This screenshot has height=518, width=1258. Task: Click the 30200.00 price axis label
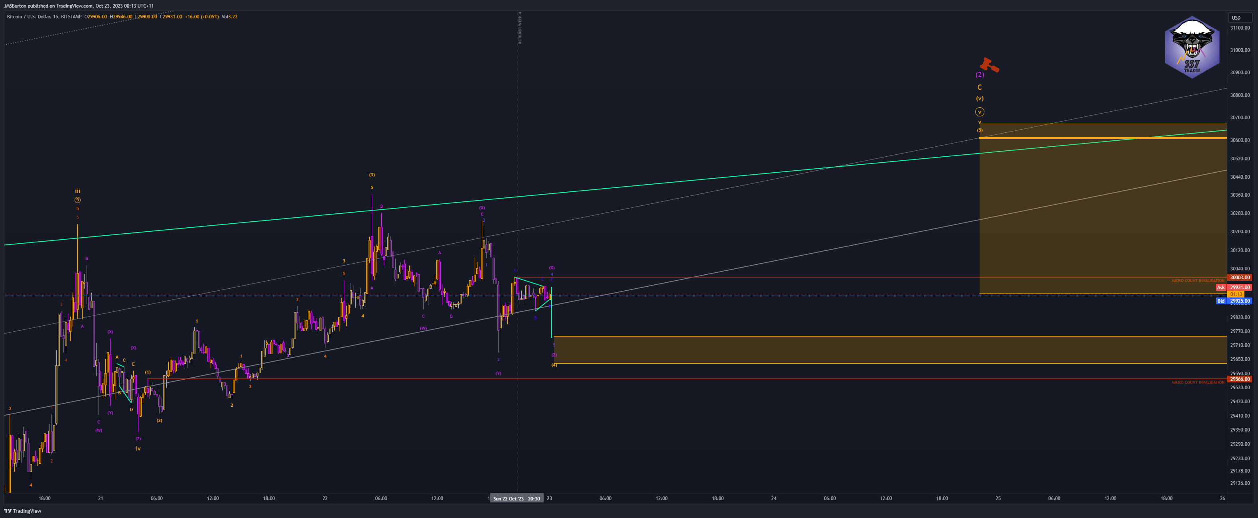tap(1240, 231)
